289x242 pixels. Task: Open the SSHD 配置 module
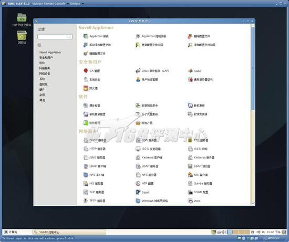coord(198,192)
